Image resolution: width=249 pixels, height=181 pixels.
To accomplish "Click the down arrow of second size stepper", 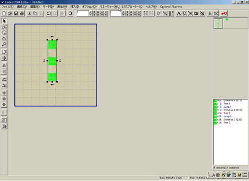I will 124,15.
